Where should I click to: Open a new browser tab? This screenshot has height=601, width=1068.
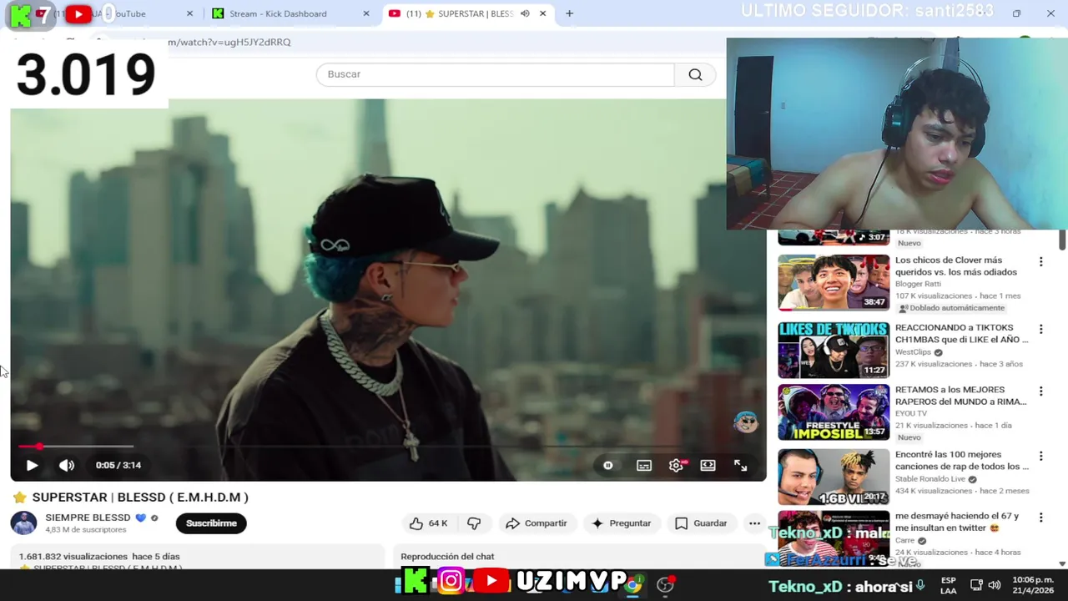coord(569,13)
